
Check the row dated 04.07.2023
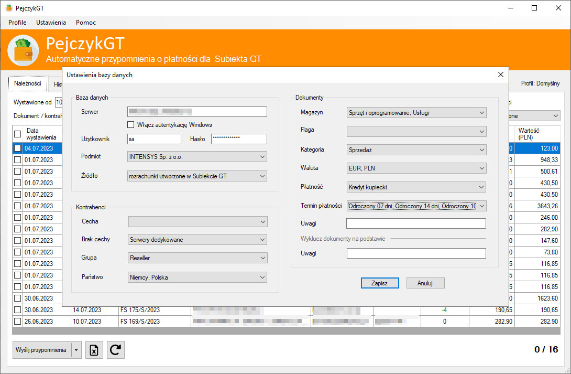coord(17,148)
